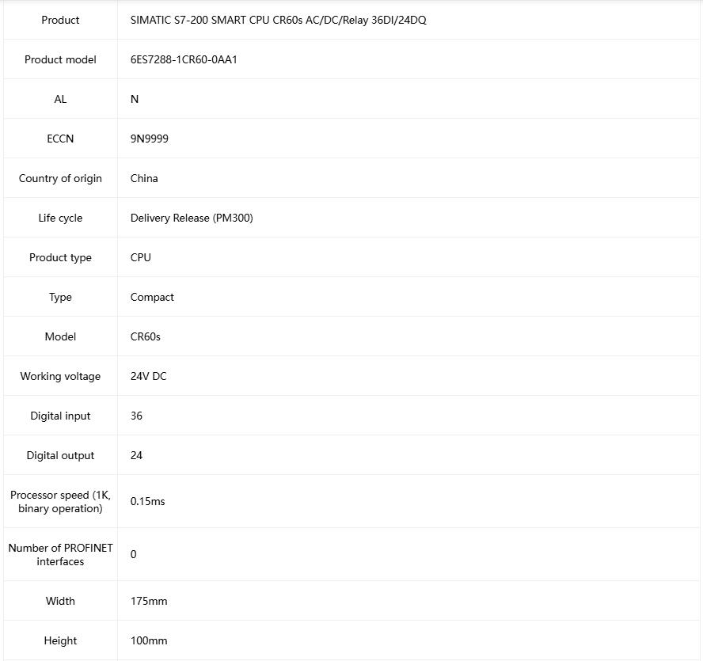Select Delivery Release (PM300) text
The image size is (703, 661).
coord(192,218)
